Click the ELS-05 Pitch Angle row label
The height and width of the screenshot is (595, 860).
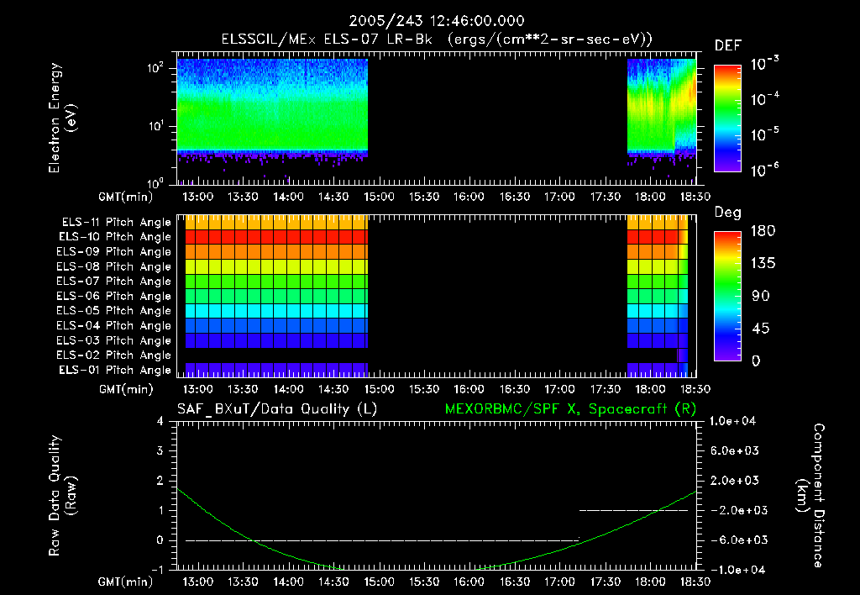114,311
